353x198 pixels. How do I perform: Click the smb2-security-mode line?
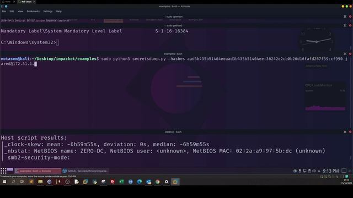tap(39, 158)
